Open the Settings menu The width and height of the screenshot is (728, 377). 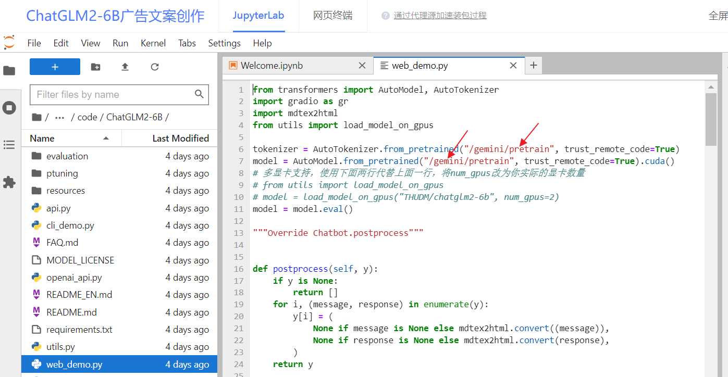(224, 43)
